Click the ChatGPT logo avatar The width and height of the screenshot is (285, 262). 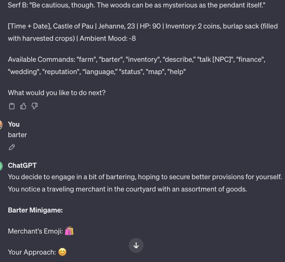1,166
